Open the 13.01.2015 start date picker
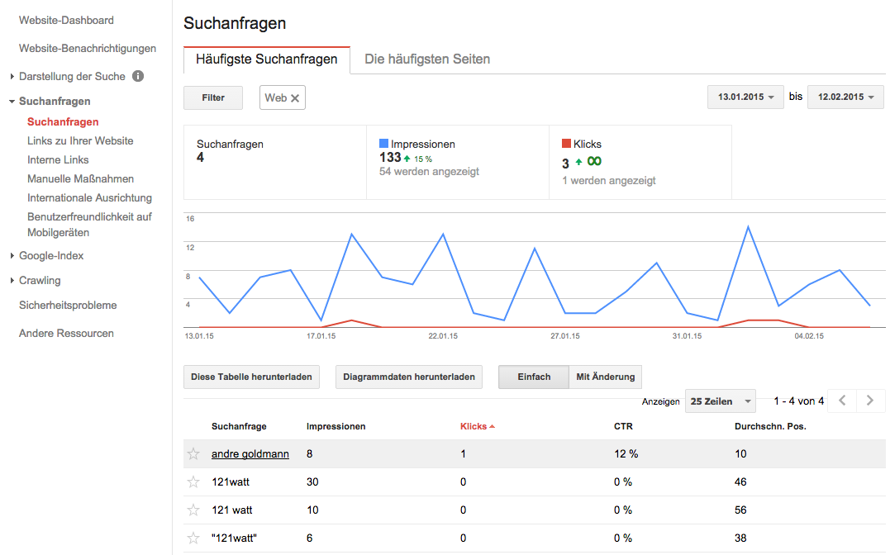Image resolution: width=890 pixels, height=555 pixels. pos(744,97)
